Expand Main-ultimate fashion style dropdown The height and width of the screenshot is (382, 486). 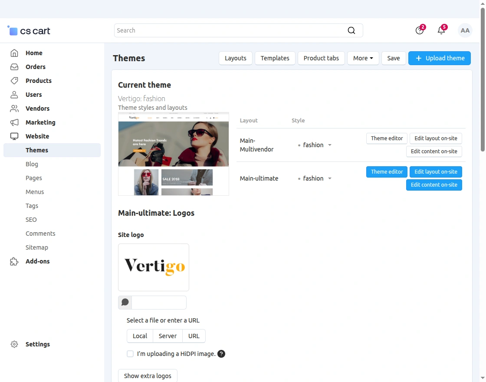point(330,178)
